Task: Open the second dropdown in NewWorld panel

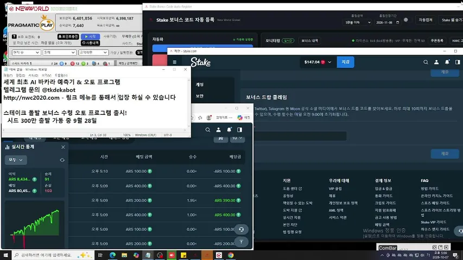Action: [x=59, y=52]
